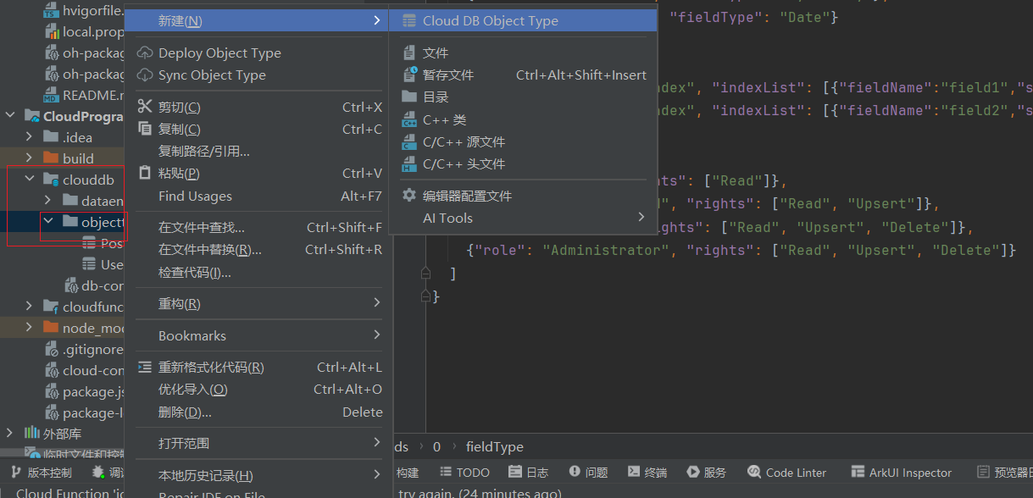
Task: Click the 暂存文件 scratch file icon
Action: tap(409, 75)
